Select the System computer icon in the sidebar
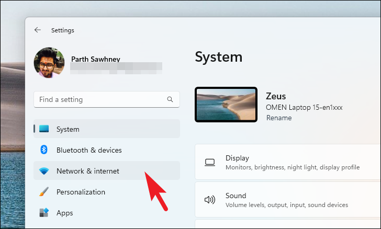Image resolution: width=381 pixels, height=229 pixels. pyautogui.click(x=44, y=129)
